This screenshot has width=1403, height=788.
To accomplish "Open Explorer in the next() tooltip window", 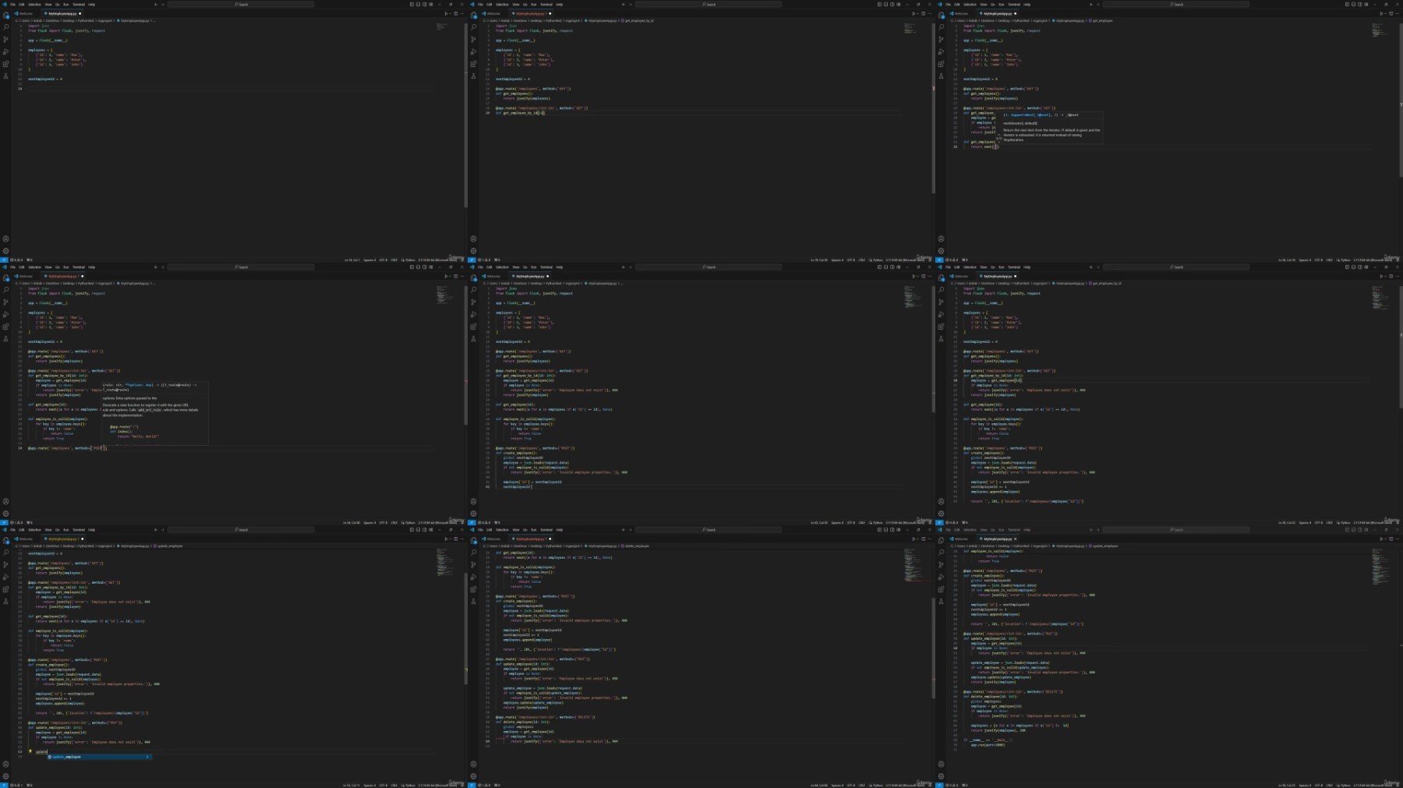I will (x=941, y=16).
